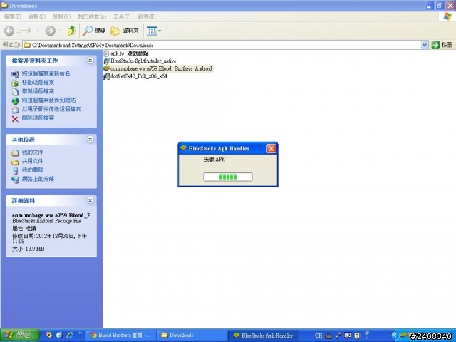
Task: Expand hidden system tray icons arrow
Action: pyautogui.click(x=394, y=336)
